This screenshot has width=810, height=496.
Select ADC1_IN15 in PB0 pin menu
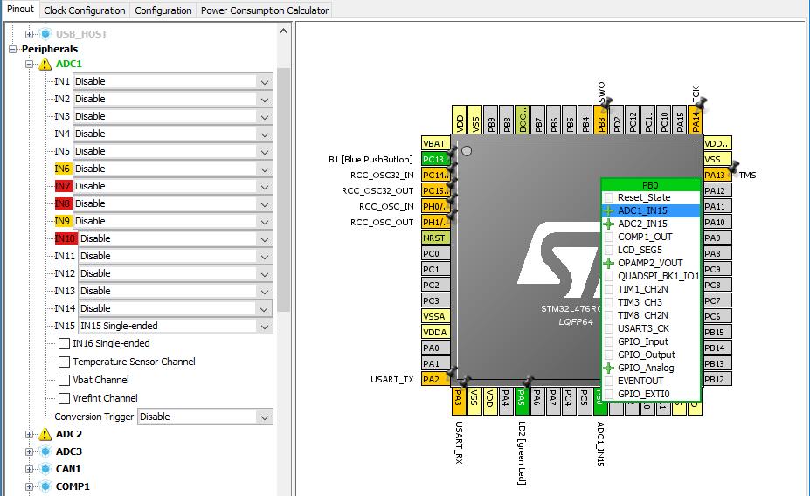tap(651, 210)
